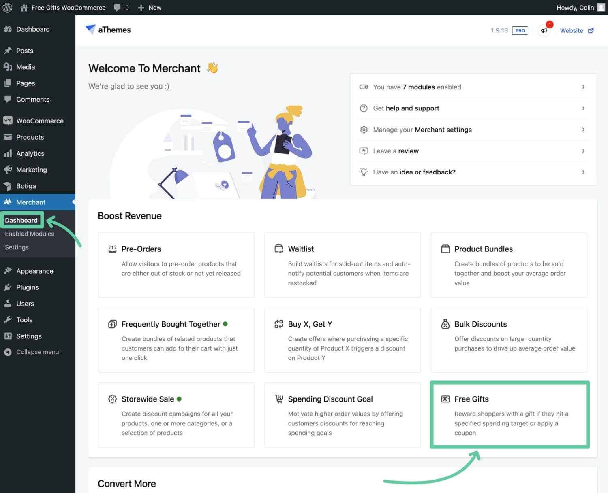This screenshot has height=493, width=608.
Task: Click the Buy X, Get Y icon
Action: [279, 324]
